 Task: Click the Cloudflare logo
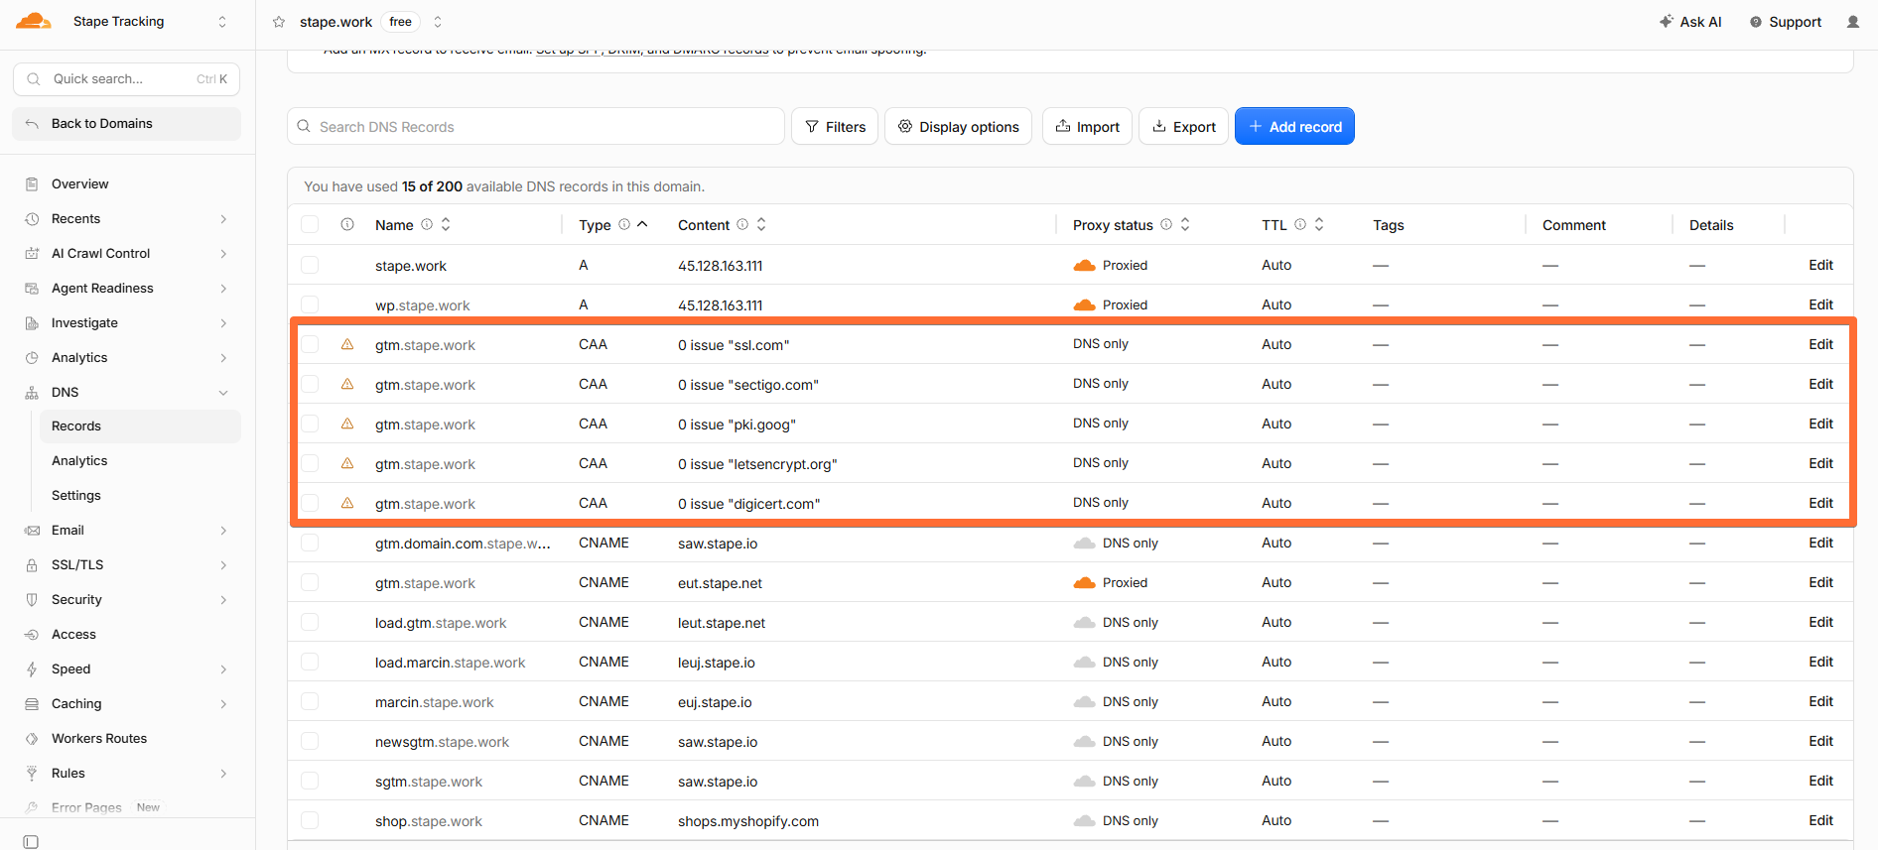pos(33,21)
